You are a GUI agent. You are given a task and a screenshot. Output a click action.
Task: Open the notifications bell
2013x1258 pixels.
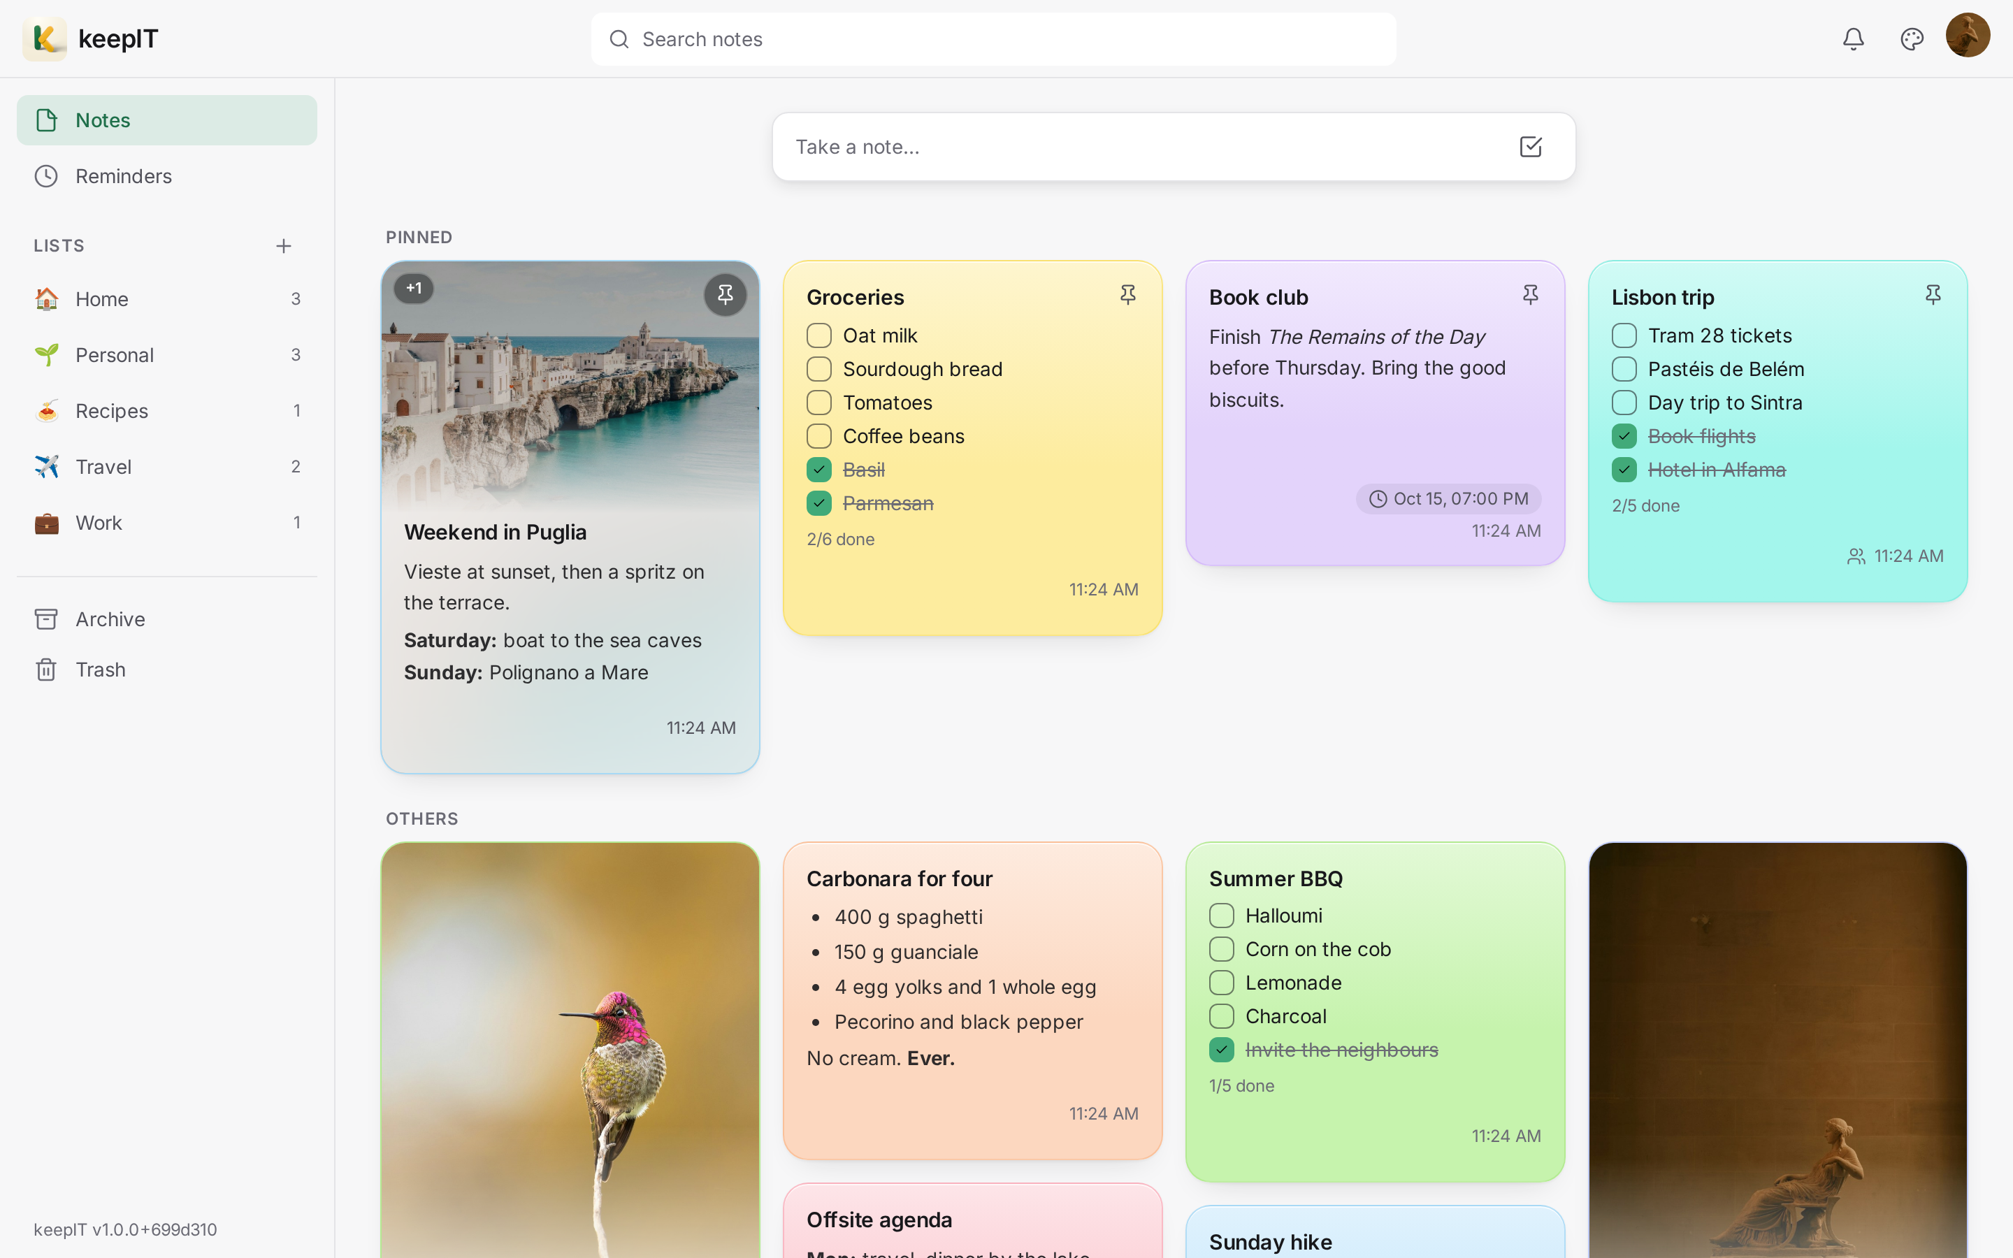[1854, 39]
